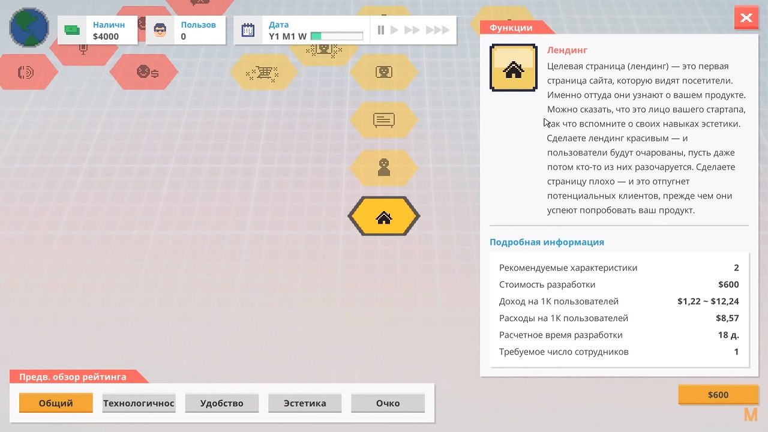
Task: Select the shopping cart hexagon
Action: pyautogui.click(x=263, y=73)
